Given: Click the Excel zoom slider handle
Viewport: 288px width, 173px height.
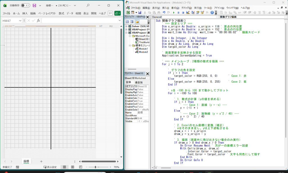Looking at the screenshot, I should pyautogui.click(x=95, y=167).
